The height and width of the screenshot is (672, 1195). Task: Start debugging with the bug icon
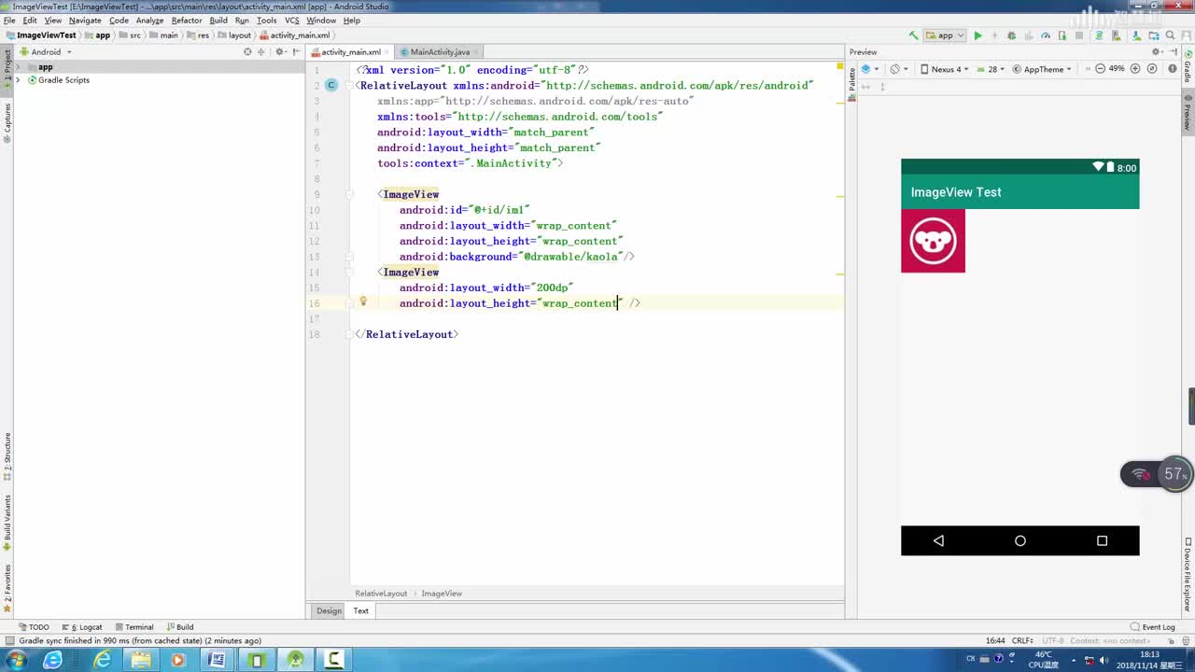pyautogui.click(x=1011, y=35)
